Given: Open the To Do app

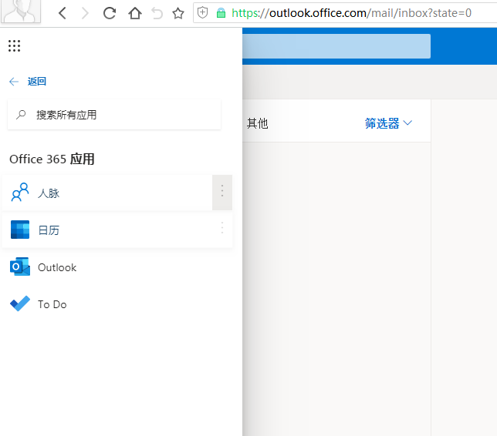Looking at the screenshot, I should pos(117,304).
